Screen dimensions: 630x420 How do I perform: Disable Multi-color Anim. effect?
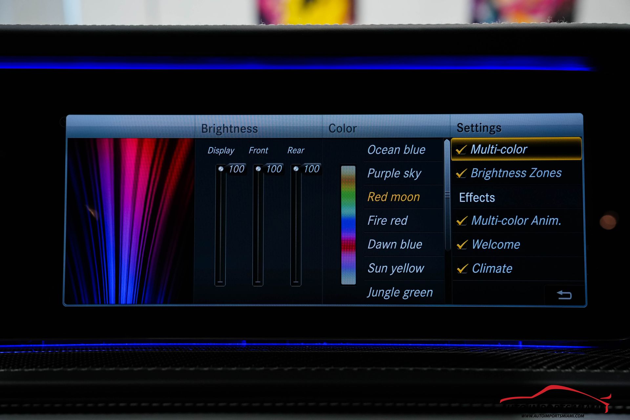pyautogui.click(x=462, y=221)
